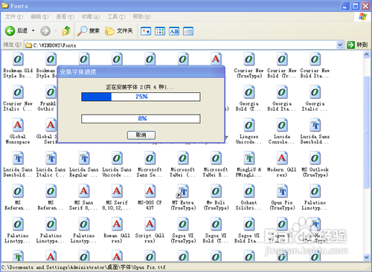Select Georgia Bold Ita... font icon
Screen dimensions: 372x272
(x=282, y=92)
